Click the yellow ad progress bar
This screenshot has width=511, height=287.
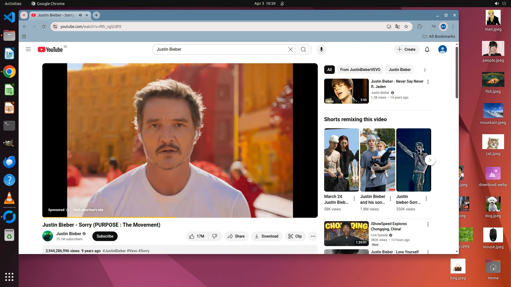click(x=109, y=217)
